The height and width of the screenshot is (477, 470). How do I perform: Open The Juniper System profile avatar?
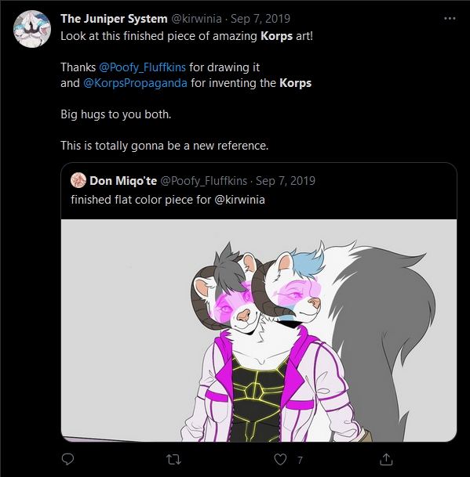(x=32, y=29)
